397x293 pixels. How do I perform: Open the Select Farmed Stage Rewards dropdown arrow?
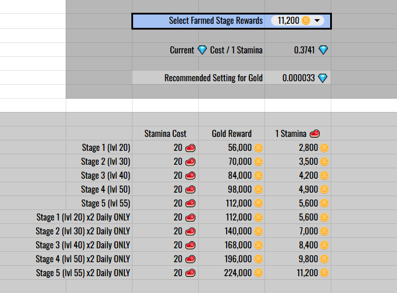[x=317, y=21]
